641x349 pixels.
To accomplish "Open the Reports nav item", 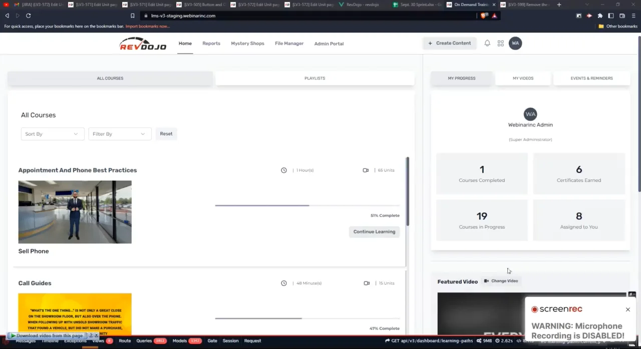I will [x=211, y=43].
